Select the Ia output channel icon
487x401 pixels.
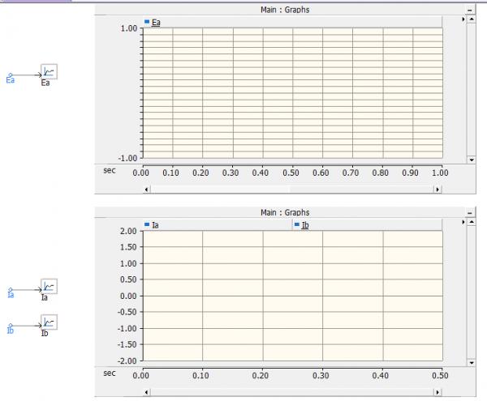49,288
